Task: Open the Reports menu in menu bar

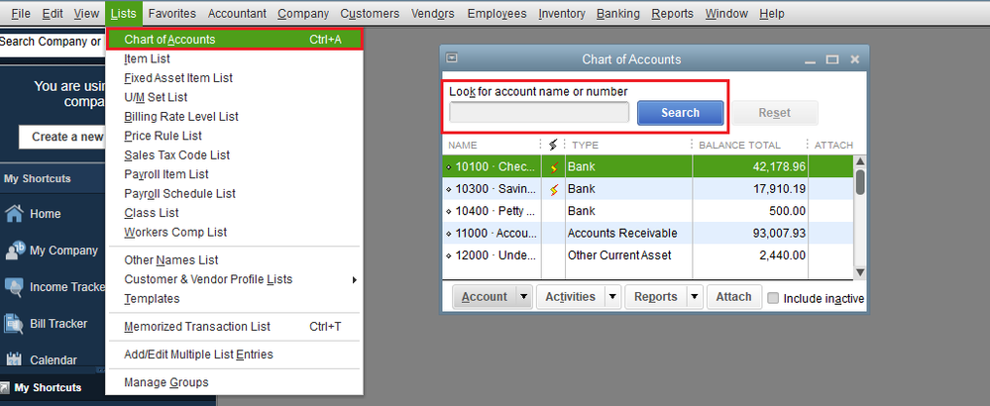Action: click(x=673, y=13)
